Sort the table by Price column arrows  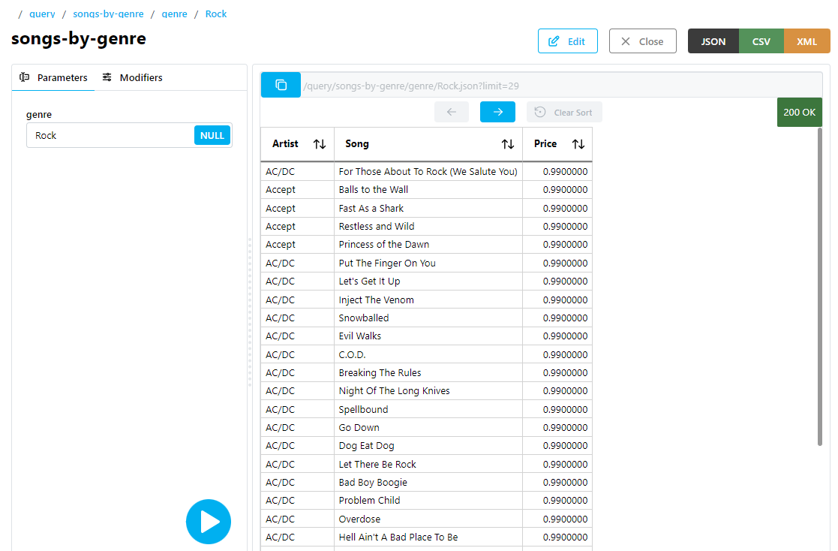pyautogui.click(x=578, y=144)
